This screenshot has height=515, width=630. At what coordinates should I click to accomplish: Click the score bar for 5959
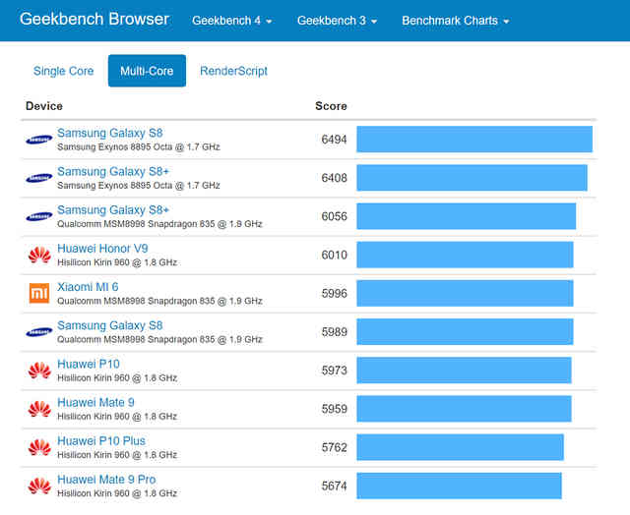click(464, 409)
